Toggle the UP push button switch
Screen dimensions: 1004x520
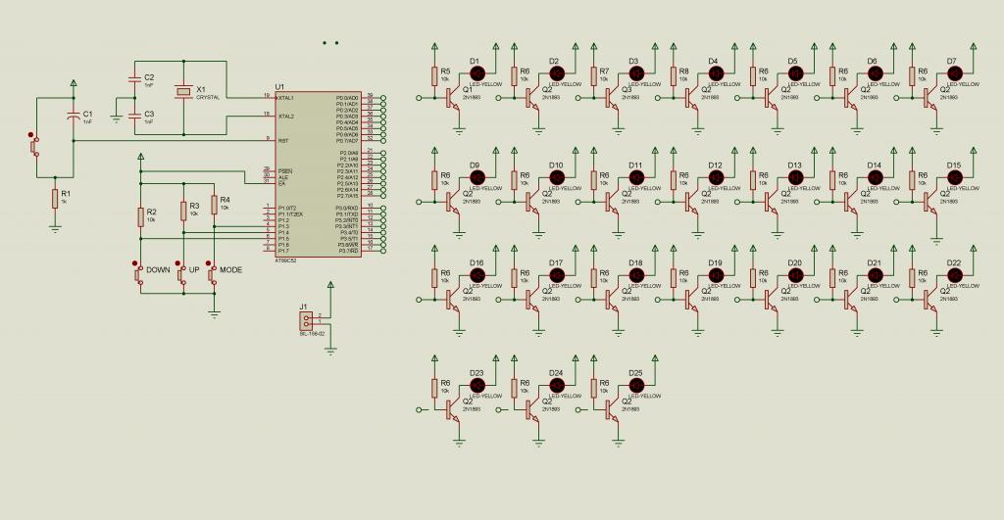point(182,274)
